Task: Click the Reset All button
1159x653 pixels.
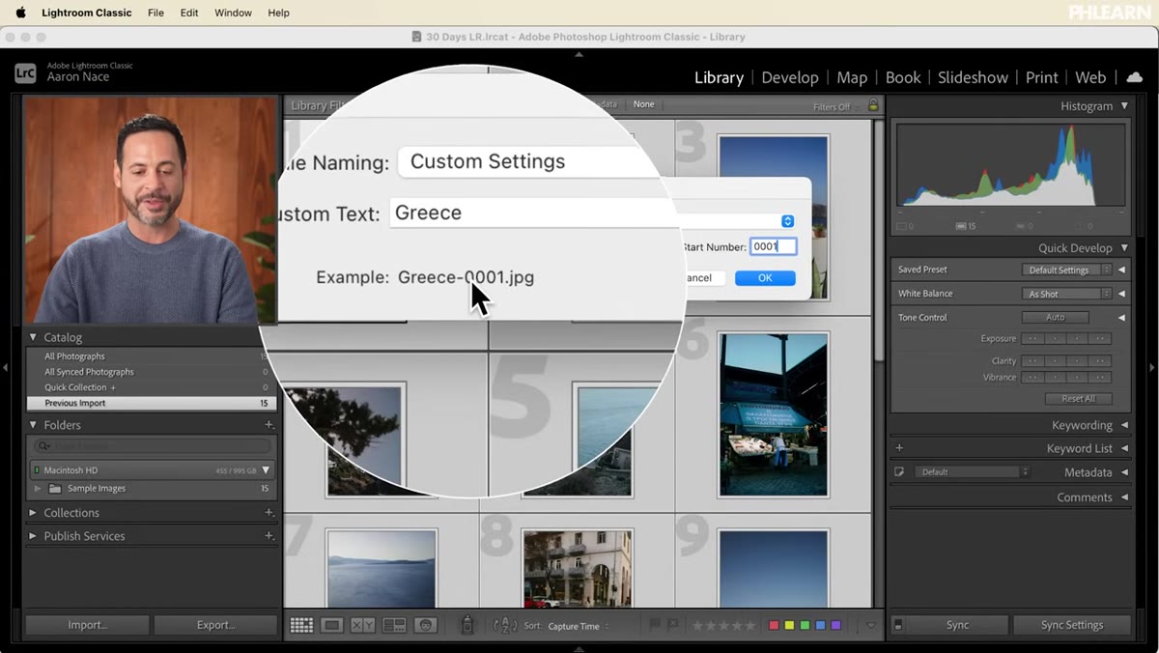Action: (1079, 399)
